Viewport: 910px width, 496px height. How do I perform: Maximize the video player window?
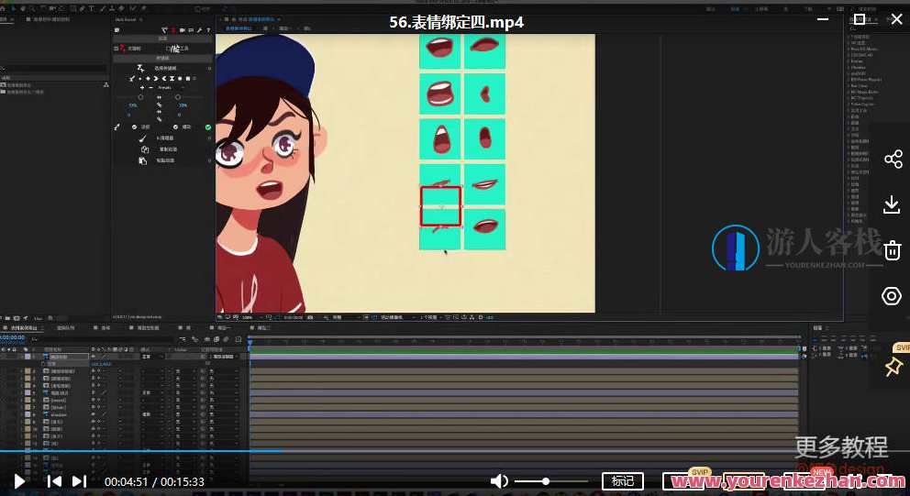pyautogui.click(x=860, y=19)
